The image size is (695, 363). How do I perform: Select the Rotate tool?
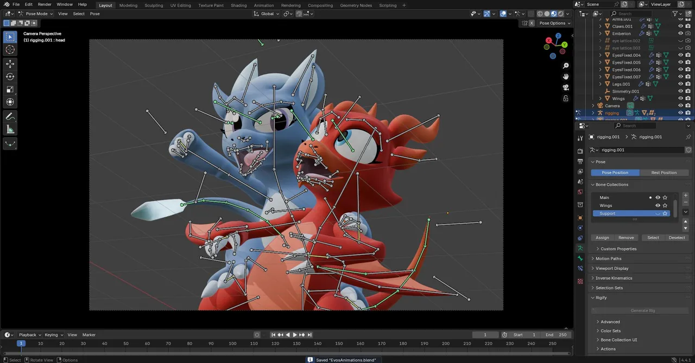point(10,76)
